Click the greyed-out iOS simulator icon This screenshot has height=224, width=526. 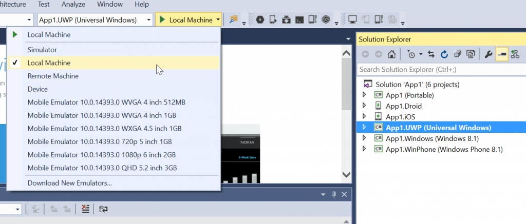(366, 20)
